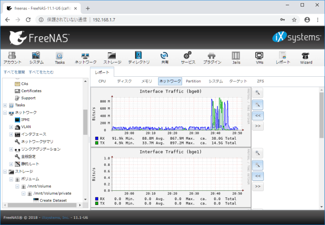
Task: Click the すべてを展開 link
Action: click(x=14, y=72)
